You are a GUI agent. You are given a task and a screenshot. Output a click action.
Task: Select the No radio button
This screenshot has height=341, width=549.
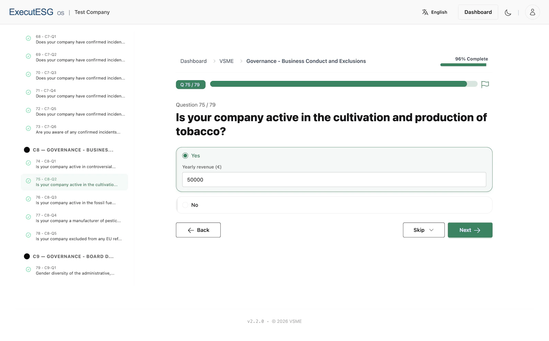click(185, 205)
